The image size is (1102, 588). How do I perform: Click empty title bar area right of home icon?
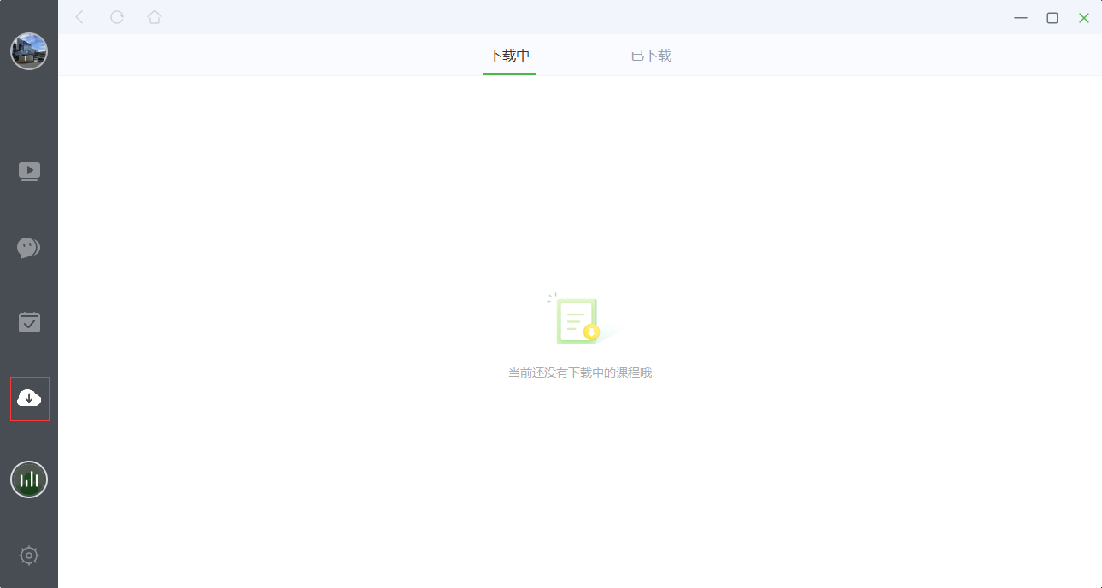[x=555, y=17]
